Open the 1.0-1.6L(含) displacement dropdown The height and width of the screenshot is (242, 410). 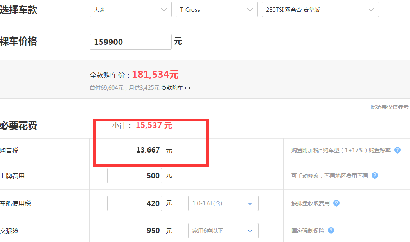click(223, 203)
